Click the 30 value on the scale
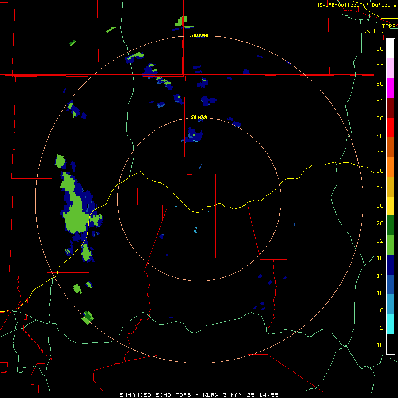Screen dimensions: 398x398 380,206
